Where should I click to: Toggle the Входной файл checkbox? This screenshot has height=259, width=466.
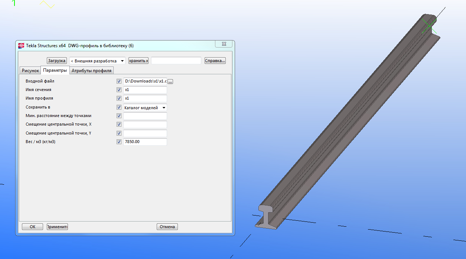[119, 81]
